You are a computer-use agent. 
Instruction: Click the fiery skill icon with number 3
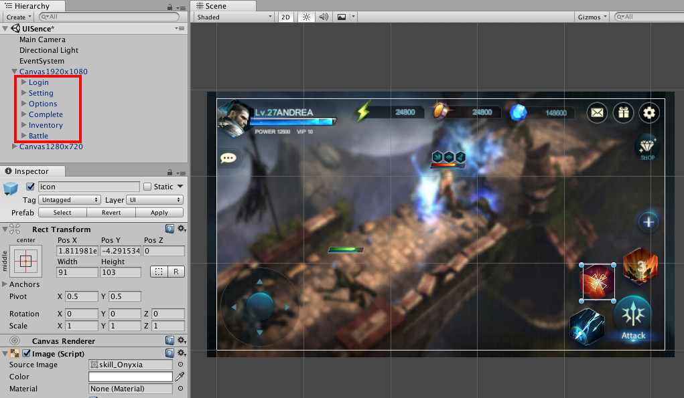point(640,266)
